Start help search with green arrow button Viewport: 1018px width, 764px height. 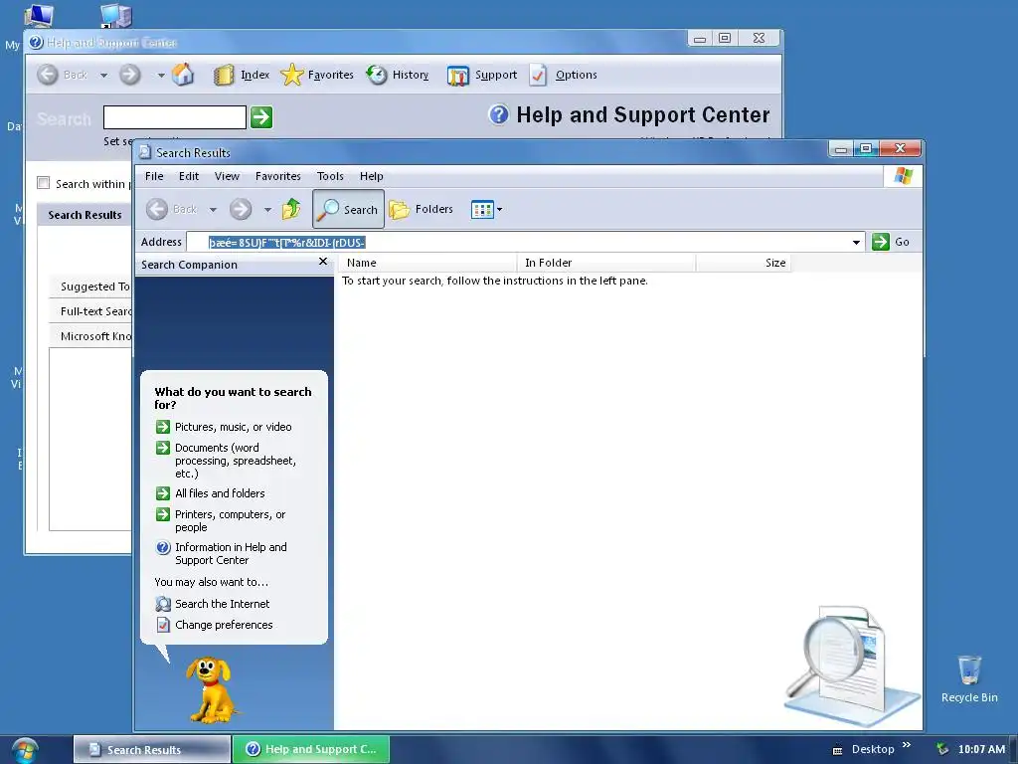[x=261, y=117]
